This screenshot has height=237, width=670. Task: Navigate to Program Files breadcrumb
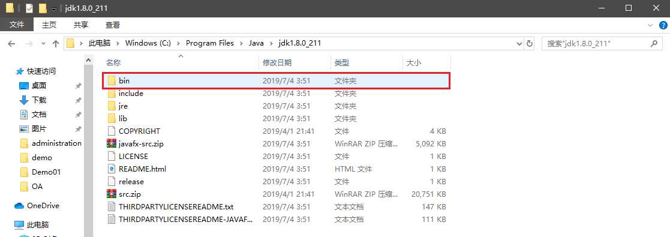click(x=210, y=43)
